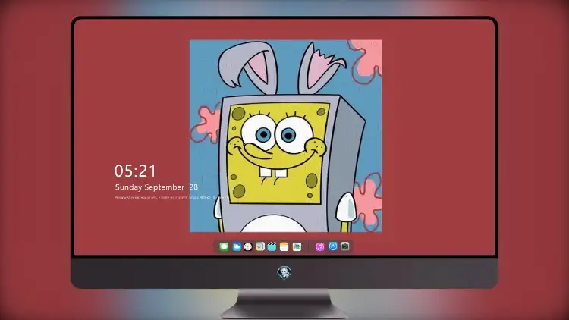Open the Weather app in the dock
569x320 pixels.
(x=237, y=246)
